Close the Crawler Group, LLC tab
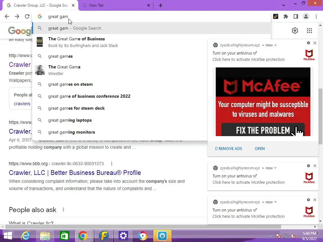Screen dimensions: 323x242 [73, 5]
